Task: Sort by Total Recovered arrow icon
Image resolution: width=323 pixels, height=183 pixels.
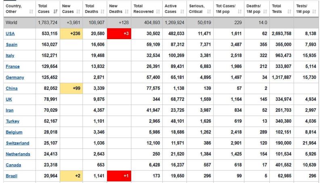Action: coord(158,12)
